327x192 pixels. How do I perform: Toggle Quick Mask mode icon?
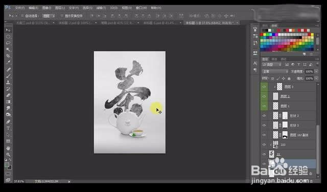pyautogui.click(x=8, y=174)
